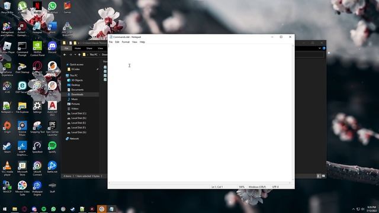Open File Explorer from the taskbar
The image size is (379, 213).
click(x=15, y=209)
